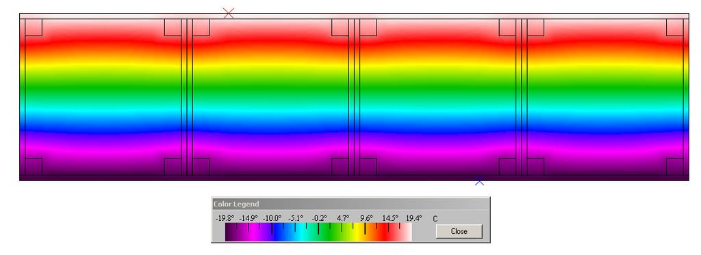Click the Close button in Color Legend
The height and width of the screenshot is (255, 701).
pos(459,231)
